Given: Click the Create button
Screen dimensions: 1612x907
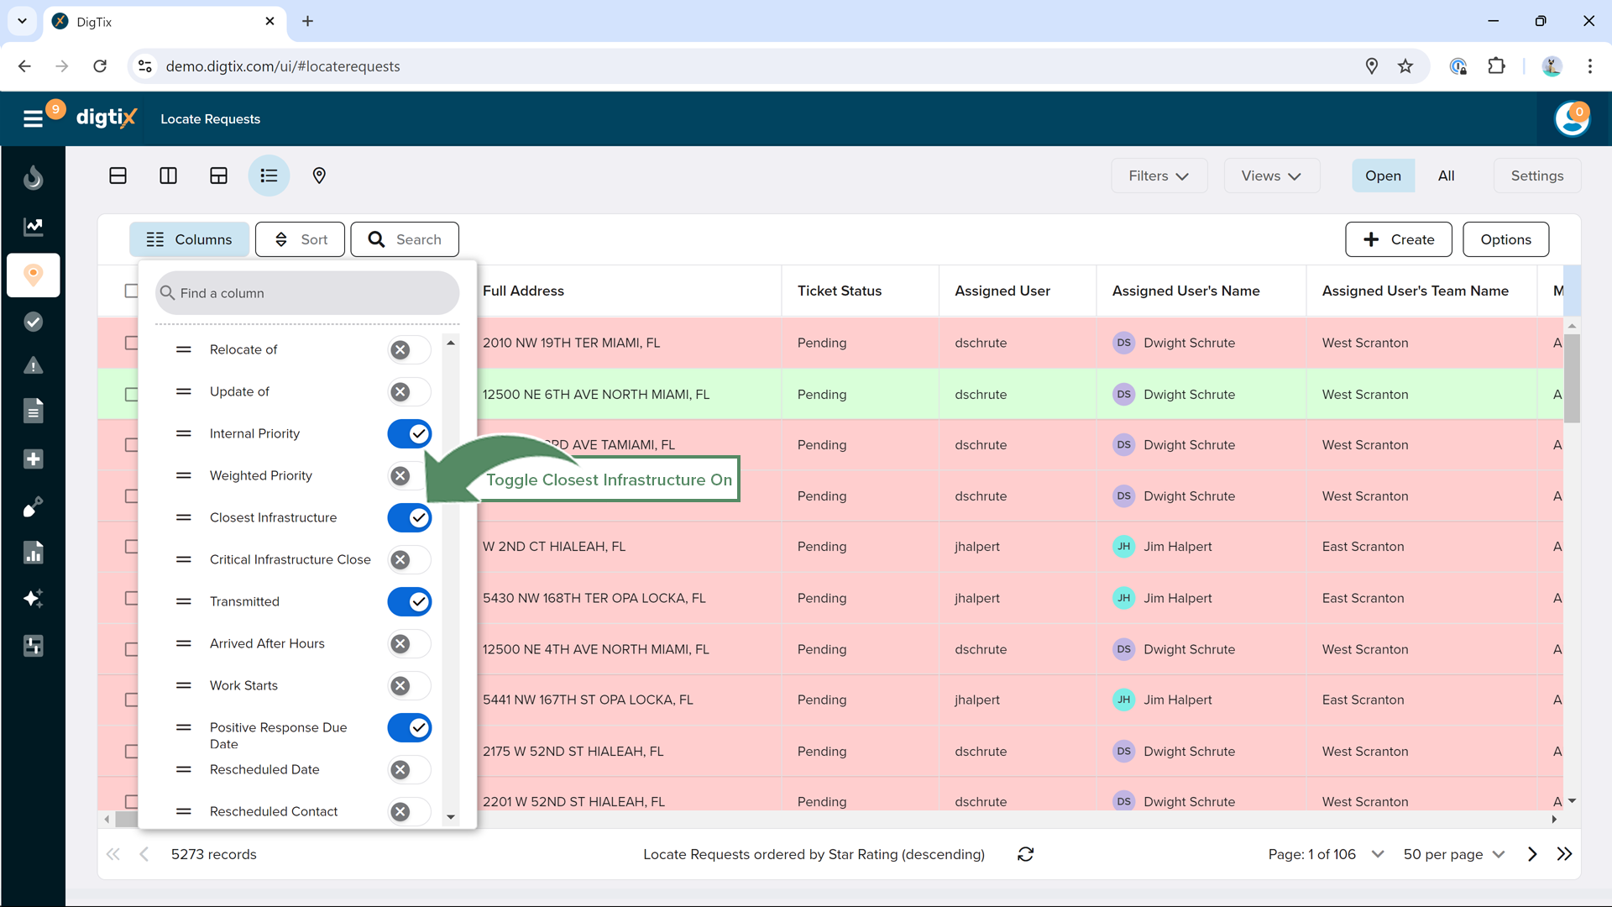Looking at the screenshot, I should 1398,239.
